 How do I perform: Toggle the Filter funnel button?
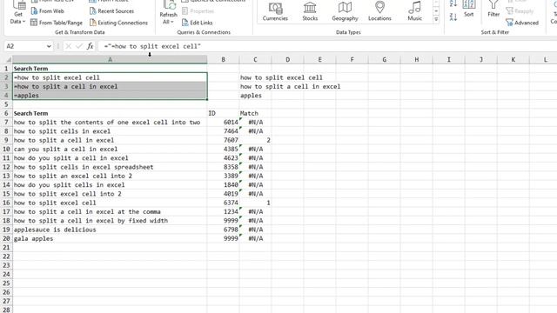point(493,10)
